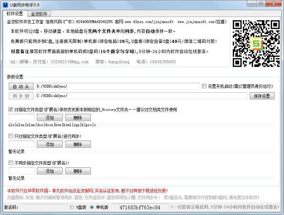
Task: Click the WeChat payment QR code image
Action: click(256, 44)
